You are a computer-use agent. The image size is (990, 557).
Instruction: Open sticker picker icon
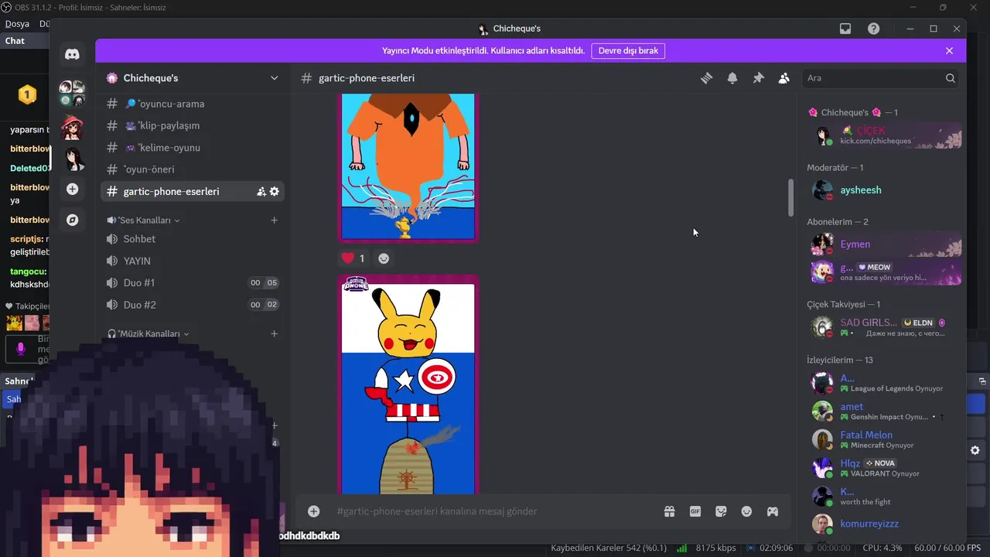point(721,511)
